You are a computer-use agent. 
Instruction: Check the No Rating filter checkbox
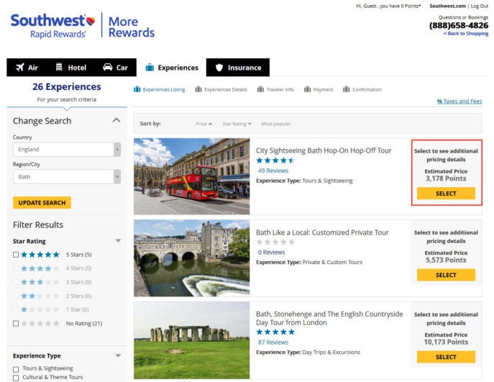16,324
